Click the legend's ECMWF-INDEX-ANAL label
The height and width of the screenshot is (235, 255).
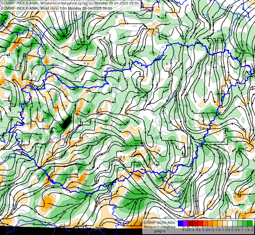(160, 223)
